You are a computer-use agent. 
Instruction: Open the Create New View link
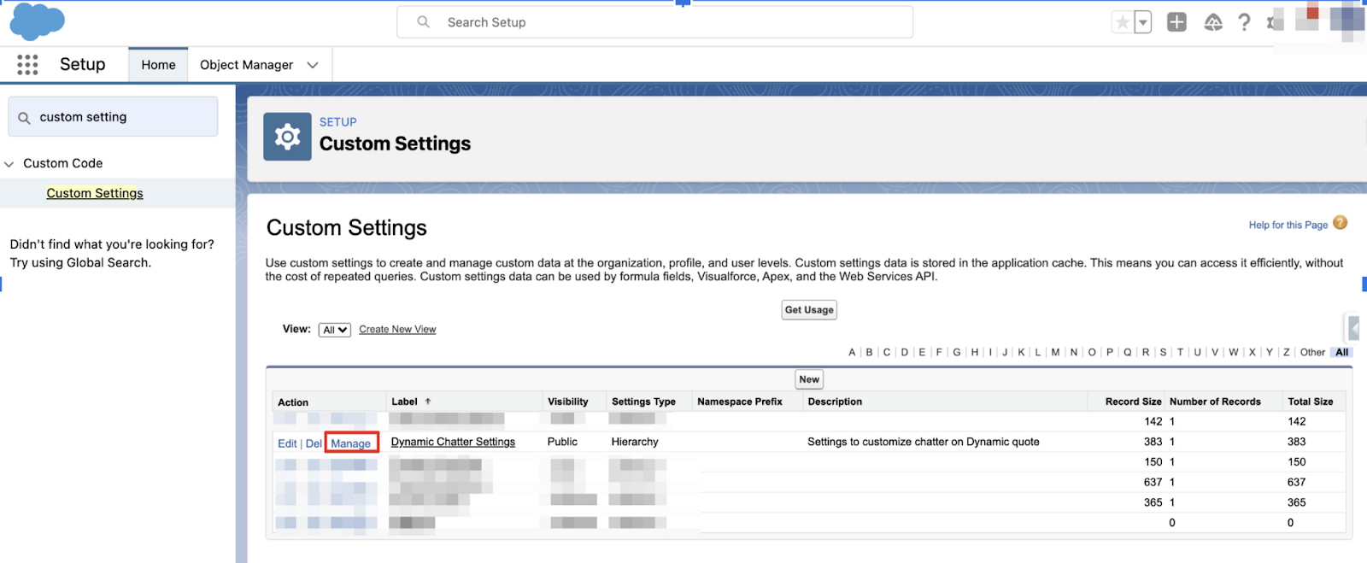click(397, 330)
